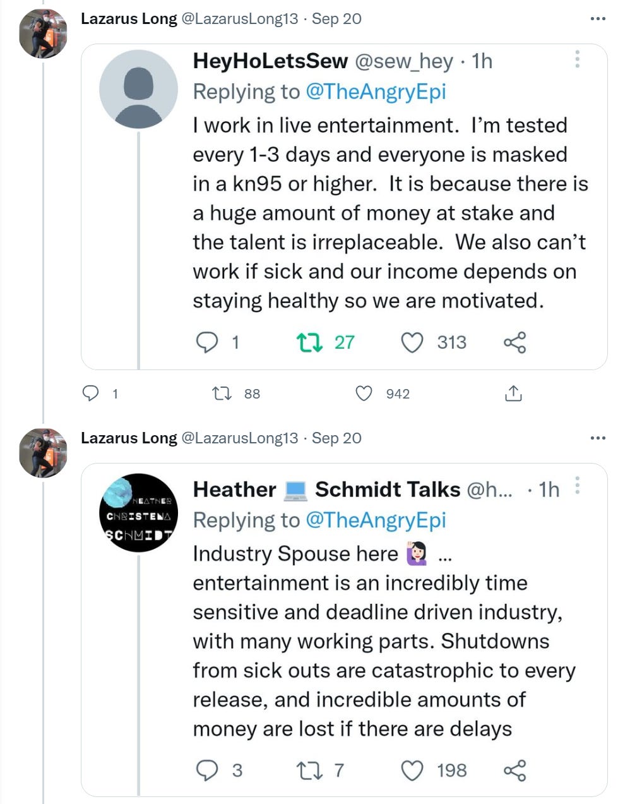Click green retweet icon showing 27
This screenshot has height=804, width=618.
309,342
